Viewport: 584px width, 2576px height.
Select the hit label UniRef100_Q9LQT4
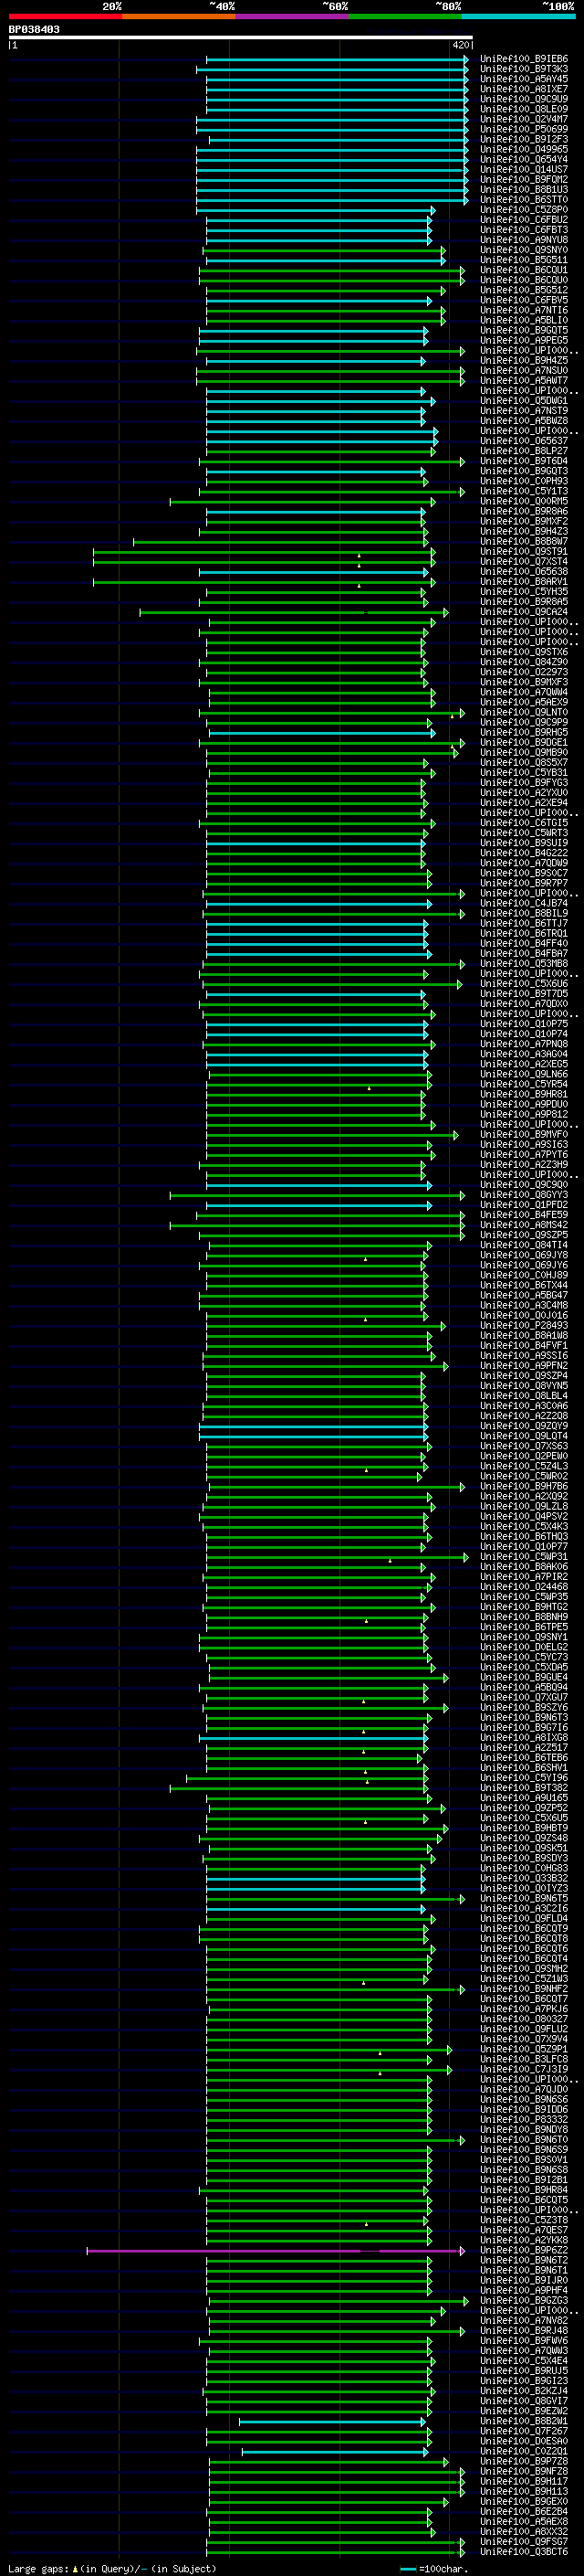(x=524, y=1436)
